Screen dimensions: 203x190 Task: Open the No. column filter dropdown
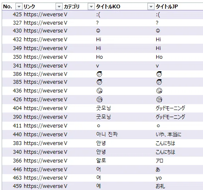(19, 7)
